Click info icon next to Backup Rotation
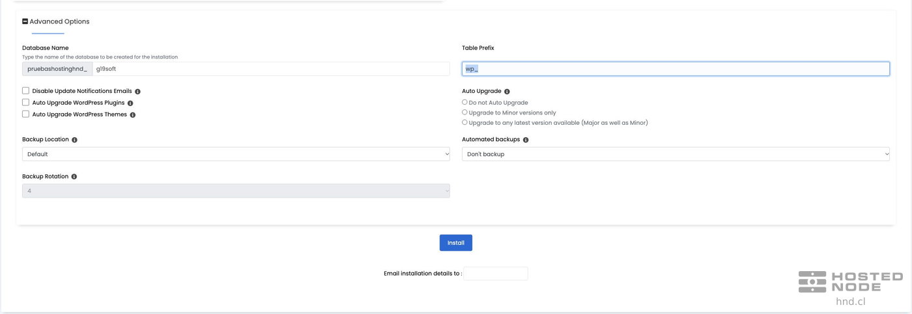 (x=74, y=177)
